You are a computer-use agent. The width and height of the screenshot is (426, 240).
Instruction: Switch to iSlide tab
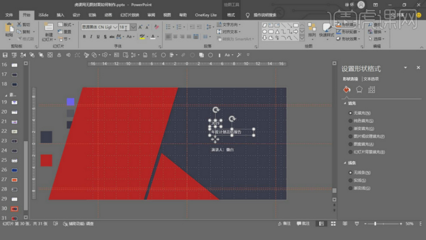(44, 15)
